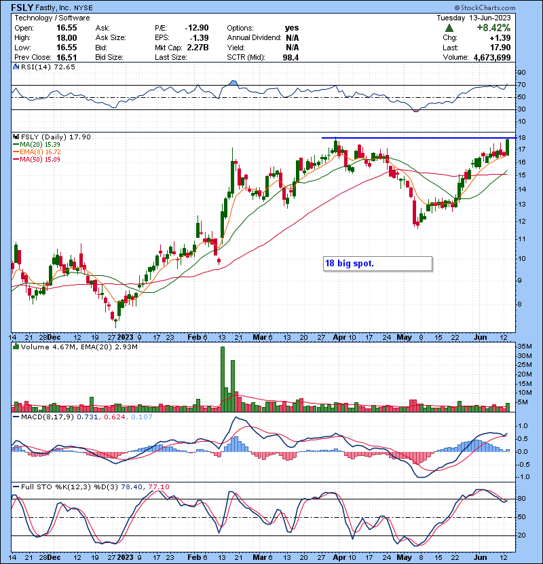This screenshot has height=564, width=543.
Task: Click the EPS value -1.39
Action: (x=200, y=38)
